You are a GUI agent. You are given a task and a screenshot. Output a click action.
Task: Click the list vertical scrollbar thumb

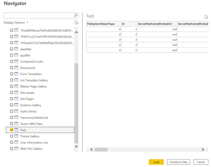click(76, 103)
